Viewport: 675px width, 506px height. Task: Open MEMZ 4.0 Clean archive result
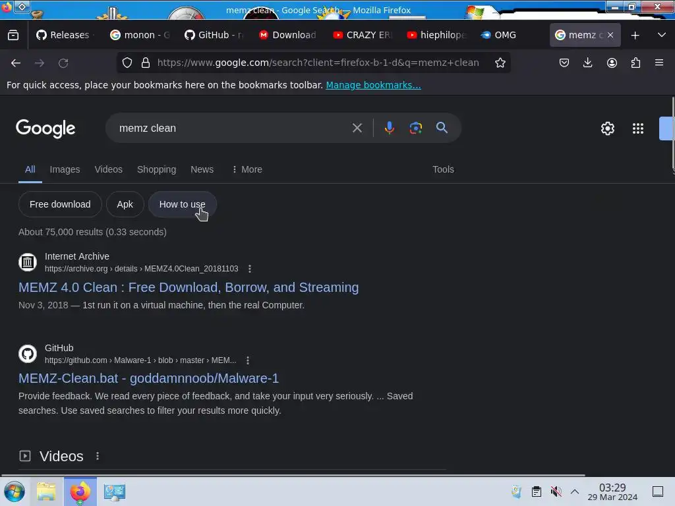tap(189, 287)
